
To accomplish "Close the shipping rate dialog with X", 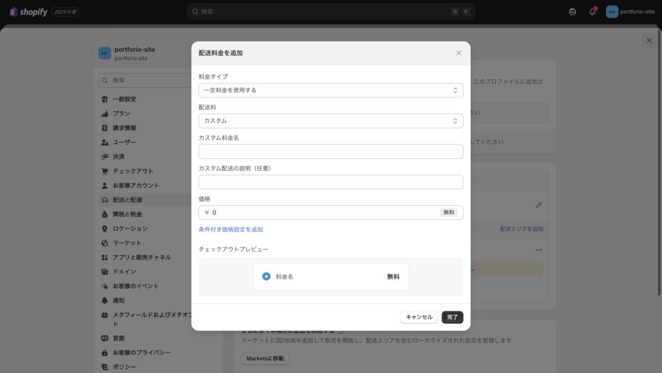I will click(x=458, y=53).
